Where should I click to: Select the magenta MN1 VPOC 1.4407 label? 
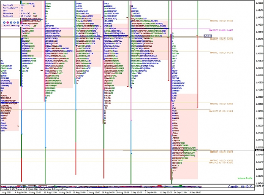pos(221,30)
